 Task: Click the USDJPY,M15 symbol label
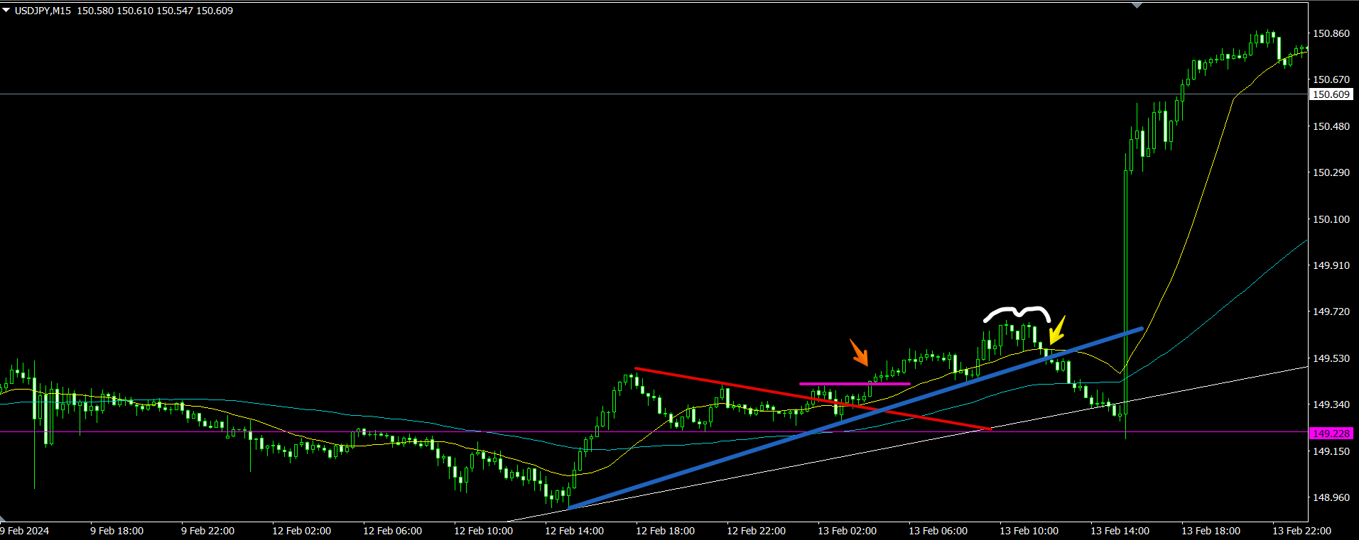pyautogui.click(x=43, y=11)
